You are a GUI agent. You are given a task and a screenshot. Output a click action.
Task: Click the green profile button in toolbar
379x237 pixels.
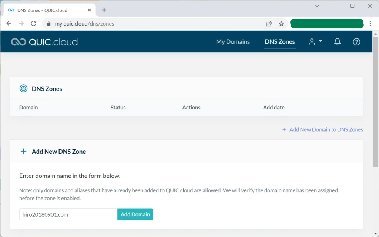click(x=327, y=24)
